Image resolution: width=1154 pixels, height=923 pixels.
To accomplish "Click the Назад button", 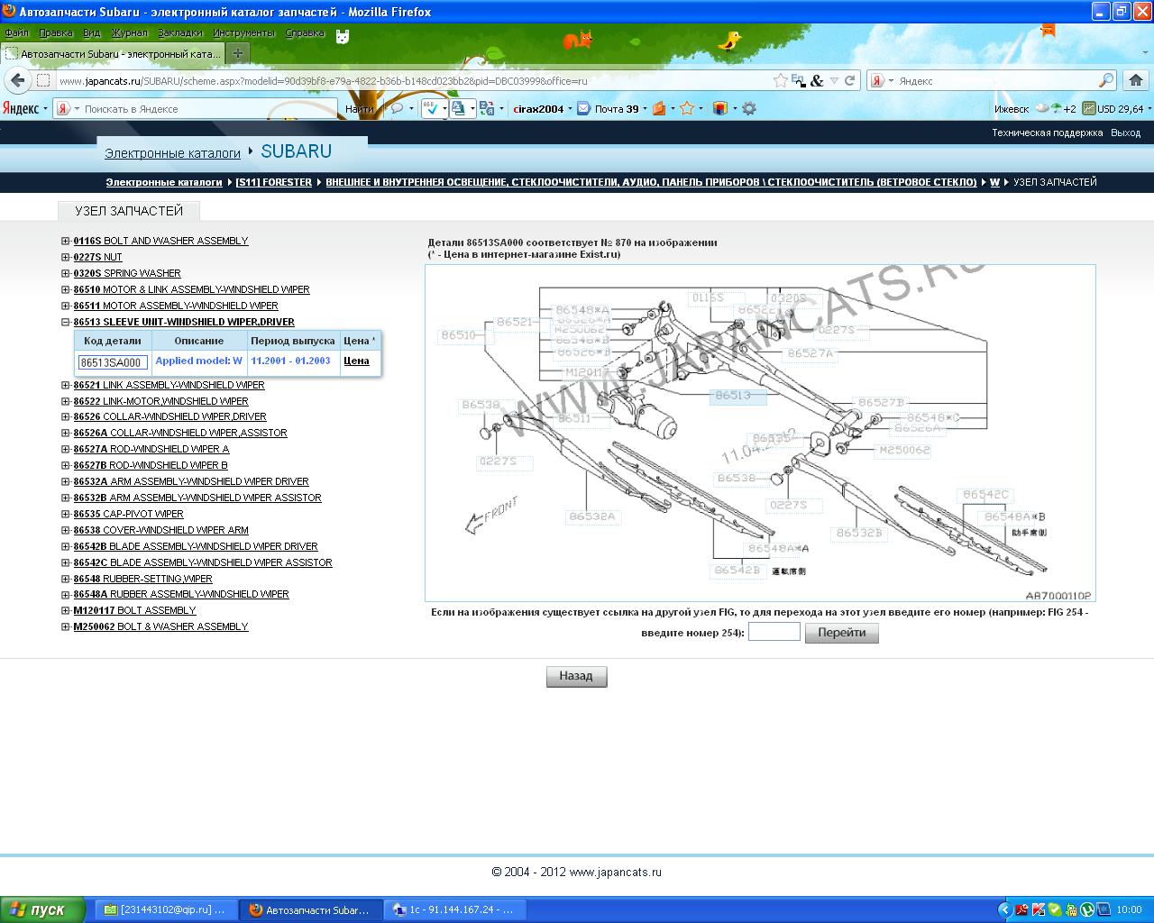I will [x=576, y=676].
